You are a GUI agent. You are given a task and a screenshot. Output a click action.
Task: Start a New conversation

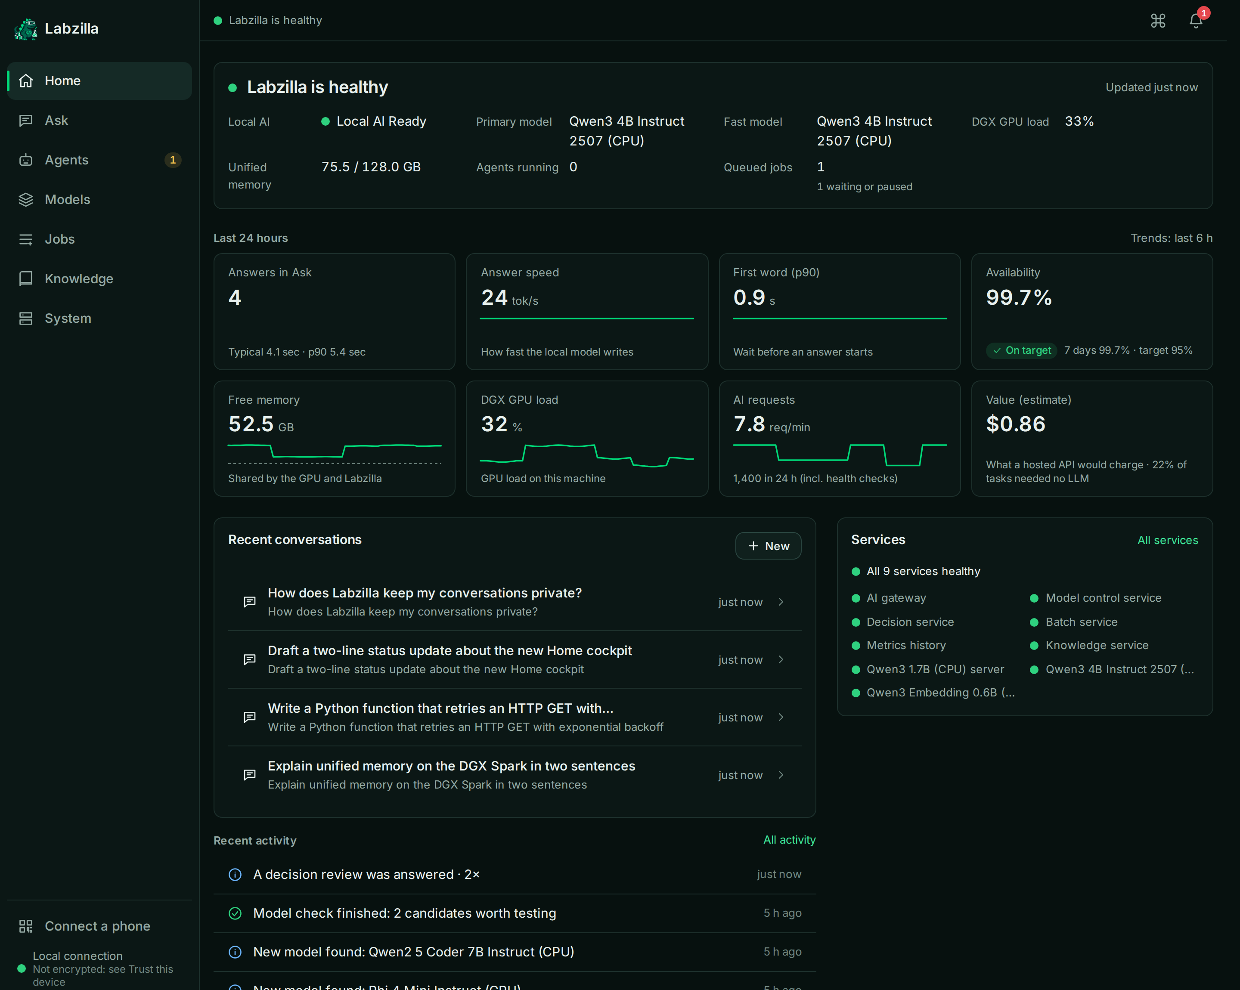coord(769,546)
